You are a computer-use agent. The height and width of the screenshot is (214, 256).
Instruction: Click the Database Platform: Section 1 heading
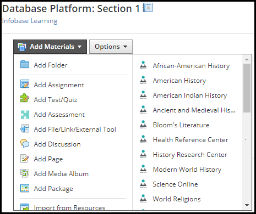[71, 8]
